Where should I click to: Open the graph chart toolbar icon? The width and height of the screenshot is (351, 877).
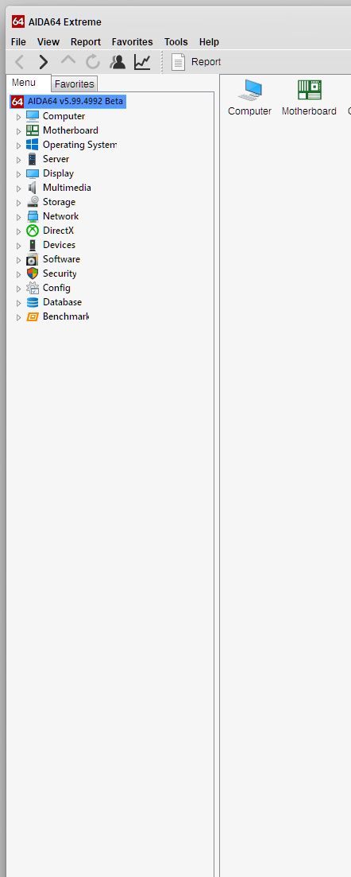[x=142, y=62]
